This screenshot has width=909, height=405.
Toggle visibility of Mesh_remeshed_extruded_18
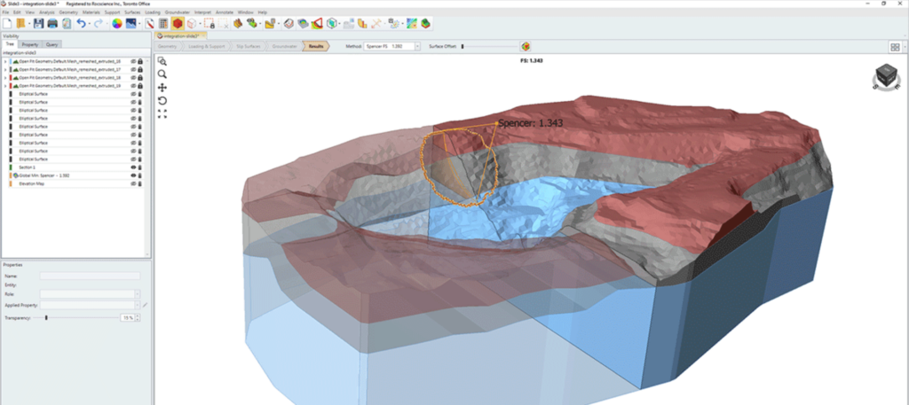click(133, 77)
